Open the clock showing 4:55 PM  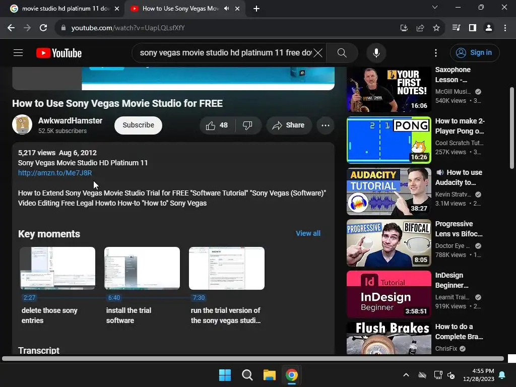click(479, 375)
